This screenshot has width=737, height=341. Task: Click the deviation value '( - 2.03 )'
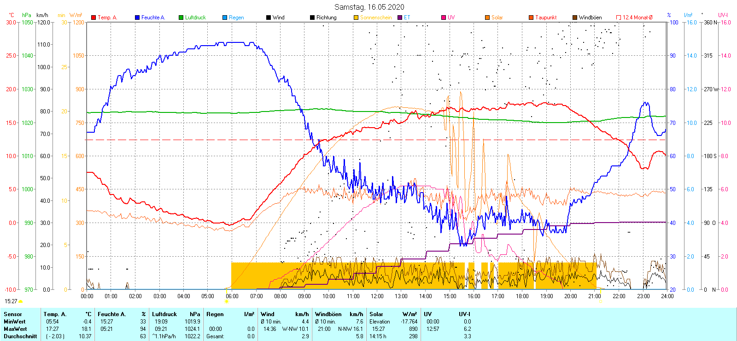tap(55, 336)
